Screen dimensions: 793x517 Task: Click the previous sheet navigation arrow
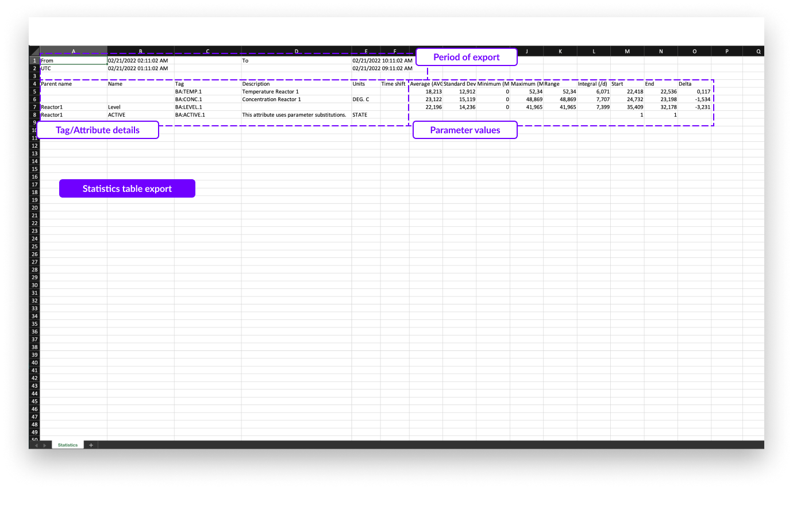tap(36, 445)
